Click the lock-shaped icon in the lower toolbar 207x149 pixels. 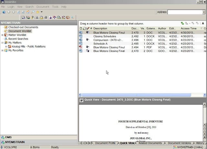click(32, 17)
